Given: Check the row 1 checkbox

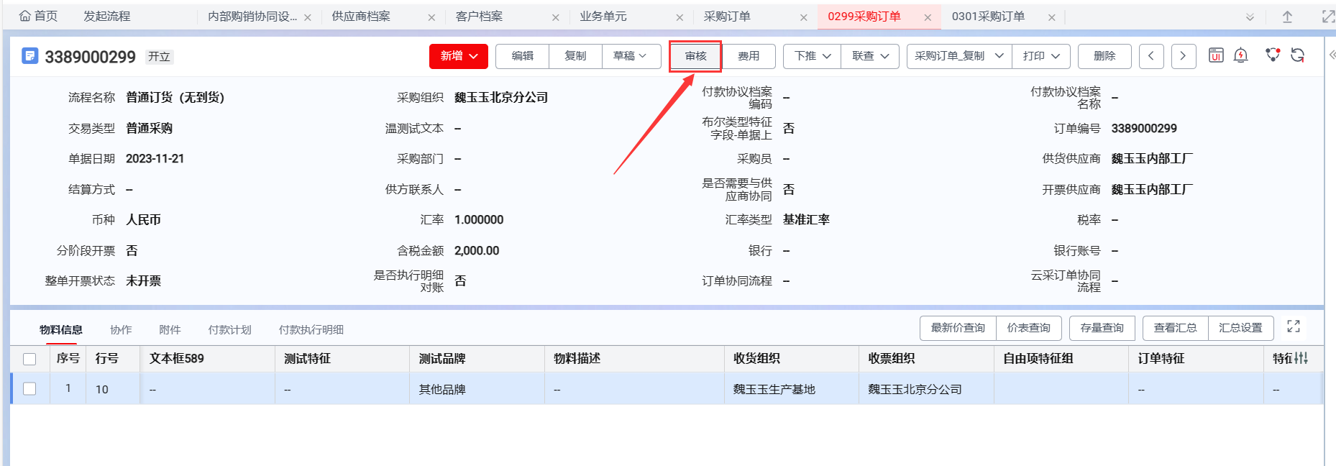Looking at the screenshot, I should click(29, 389).
